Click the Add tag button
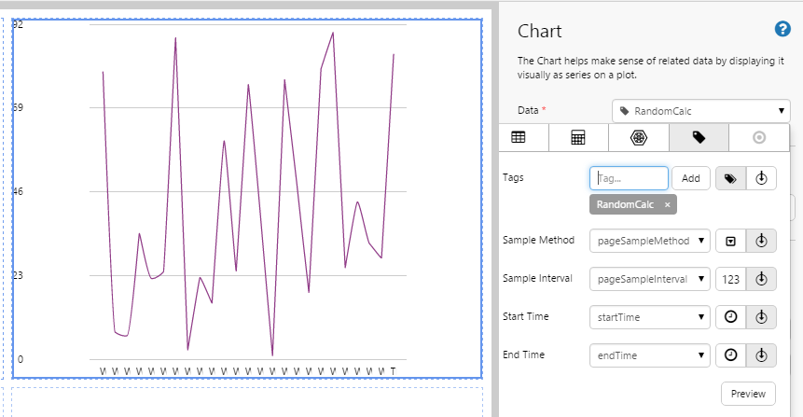The image size is (803, 417). 691,178
